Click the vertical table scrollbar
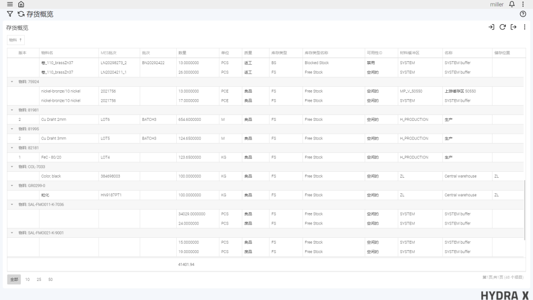This screenshot has height=300, width=533. coord(525,210)
